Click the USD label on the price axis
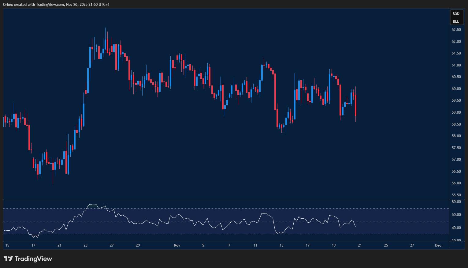 [x=456, y=13]
